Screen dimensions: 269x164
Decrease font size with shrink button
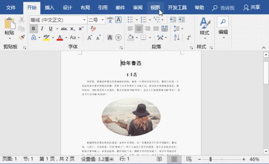click(98, 37)
